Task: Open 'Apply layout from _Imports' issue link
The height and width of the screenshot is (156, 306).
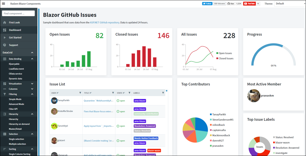Action: [x=99, y=126]
